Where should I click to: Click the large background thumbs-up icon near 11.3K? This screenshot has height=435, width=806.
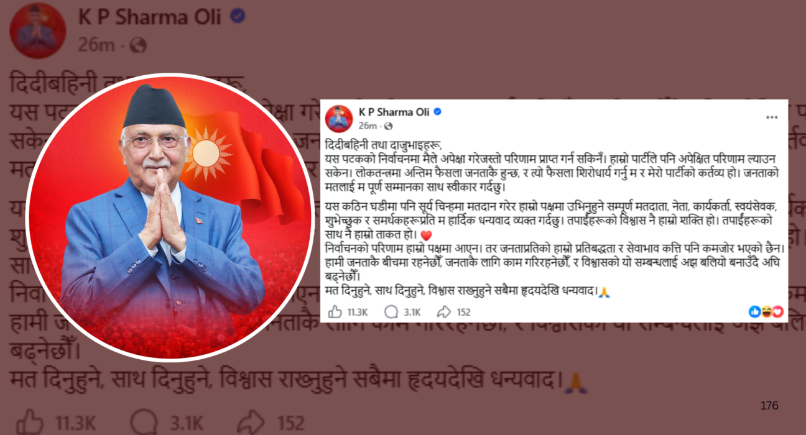(30, 422)
